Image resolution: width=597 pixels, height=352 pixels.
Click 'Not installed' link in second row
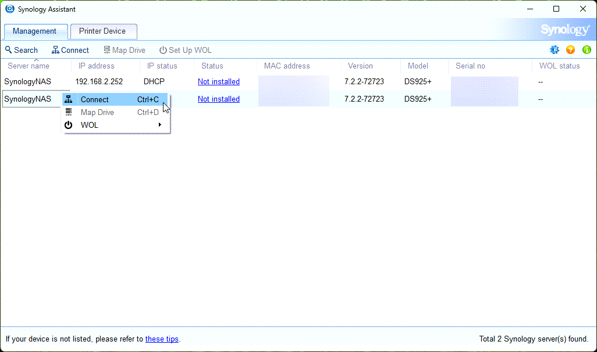pyautogui.click(x=218, y=99)
